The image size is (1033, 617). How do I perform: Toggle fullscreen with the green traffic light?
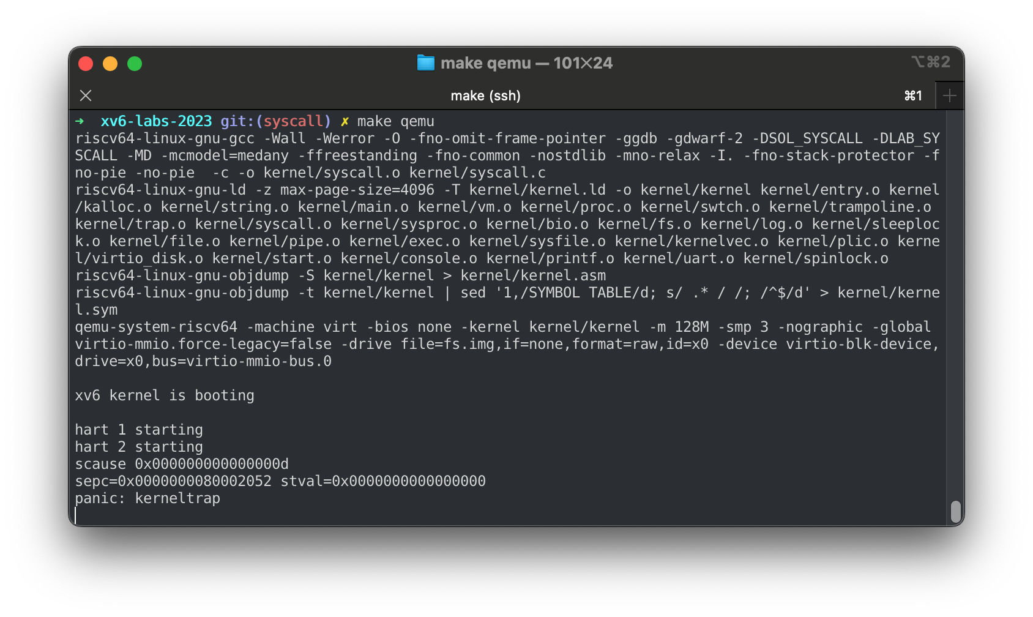point(134,63)
